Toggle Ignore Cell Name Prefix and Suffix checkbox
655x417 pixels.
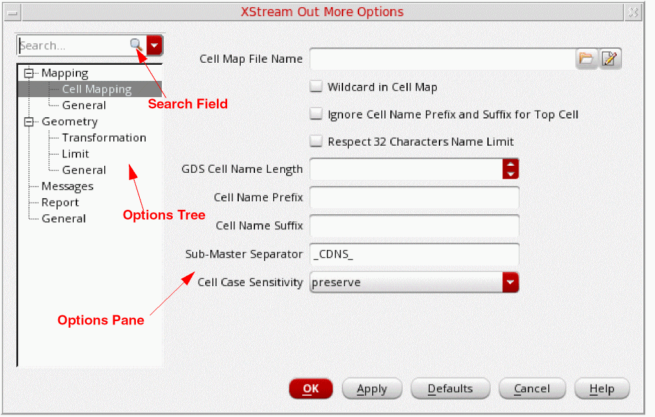click(x=316, y=114)
